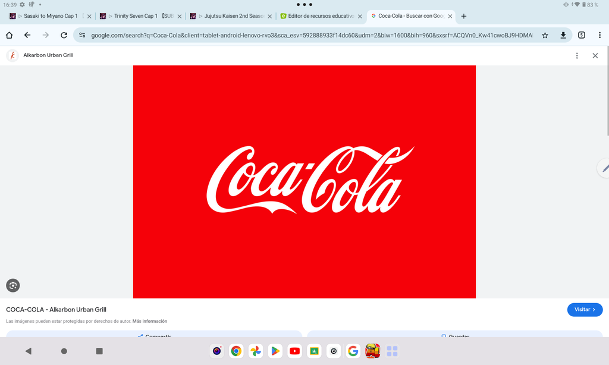
Task: Search image with Google Lens icon
Action: click(13, 285)
